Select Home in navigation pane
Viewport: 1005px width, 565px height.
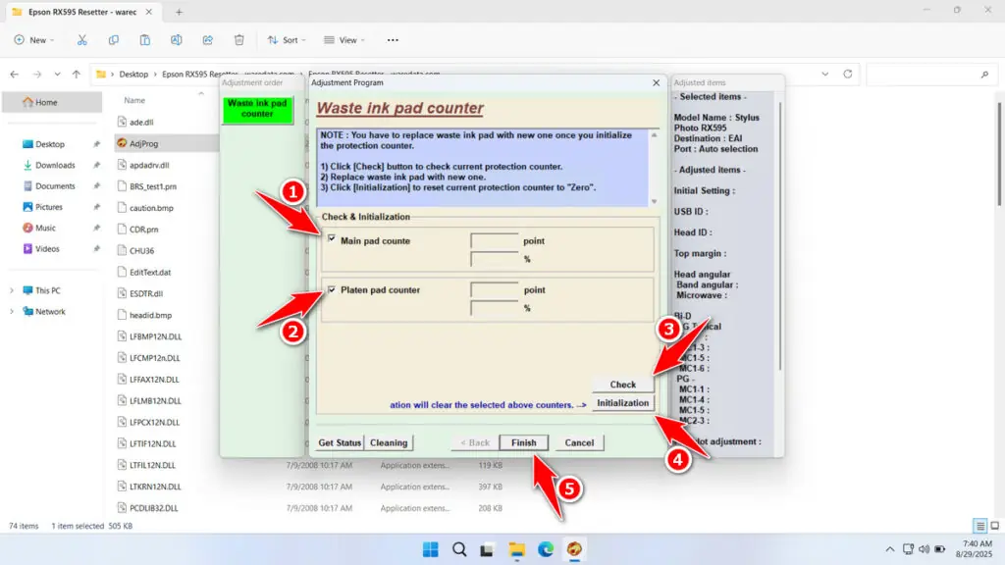click(52, 102)
